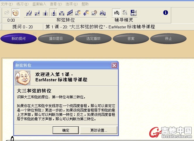Image resolution: width=194 pixels, height=141 pixels.
Task: Click the blue information icon
Action: pyautogui.click(x=165, y=13)
